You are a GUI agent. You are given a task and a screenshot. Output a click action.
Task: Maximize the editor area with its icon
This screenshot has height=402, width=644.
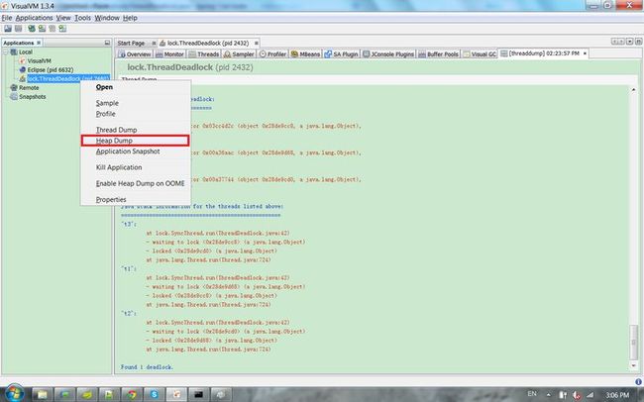pyautogui.click(x=639, y=42)
